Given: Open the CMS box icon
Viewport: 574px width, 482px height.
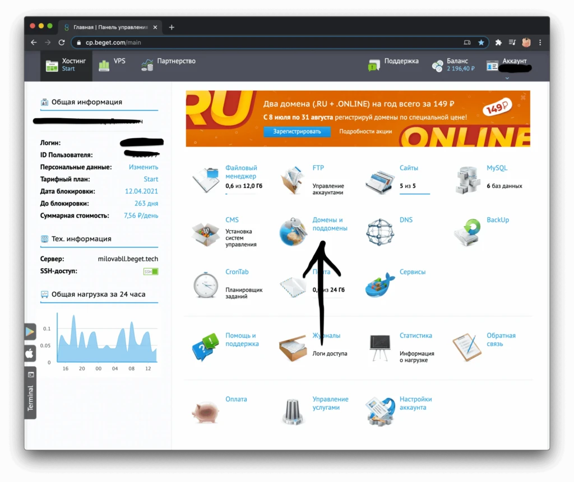Looking at the screenshot, I should point(205,233).
